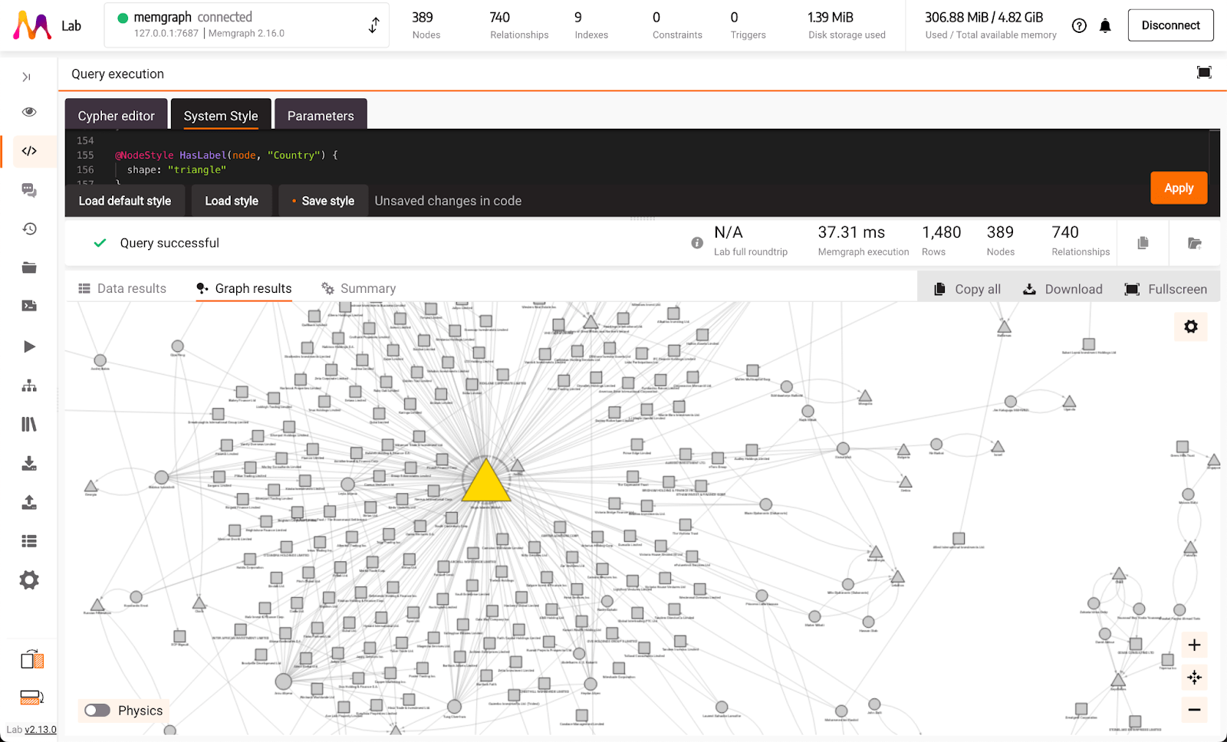Enable the Physics toggle
This screenshot has width=1227, height=742.
pos(97,711)
